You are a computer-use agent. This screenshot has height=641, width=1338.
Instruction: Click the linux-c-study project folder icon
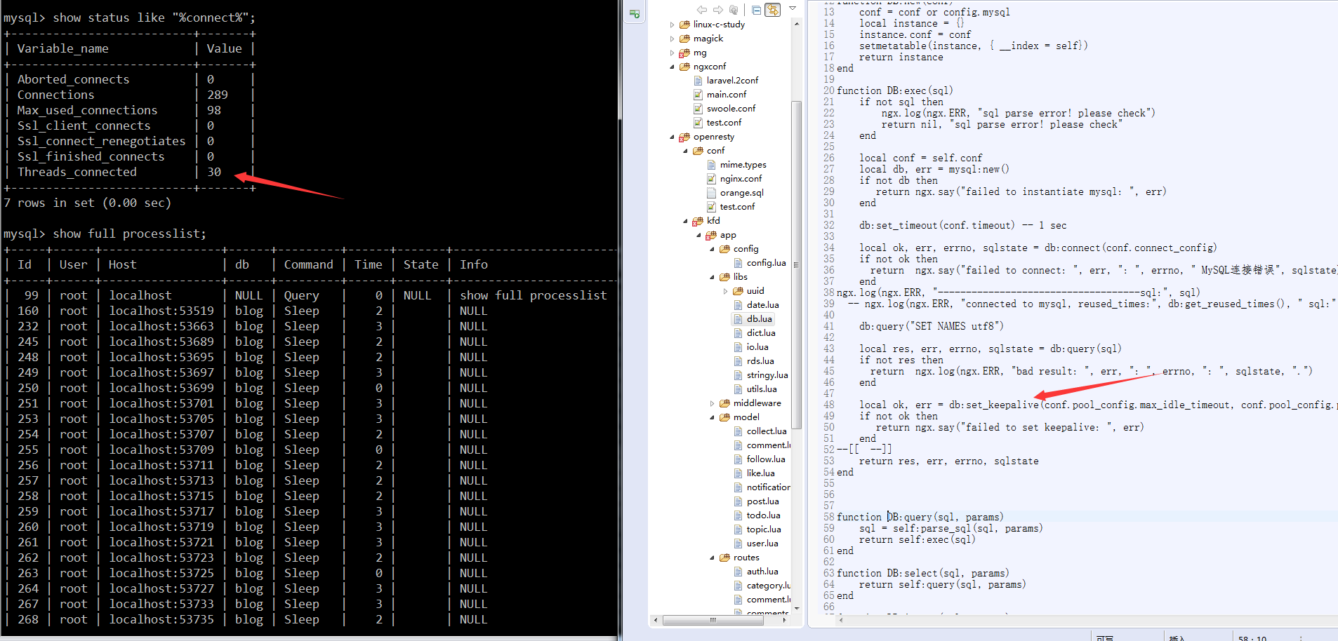[x=684, y=25]
